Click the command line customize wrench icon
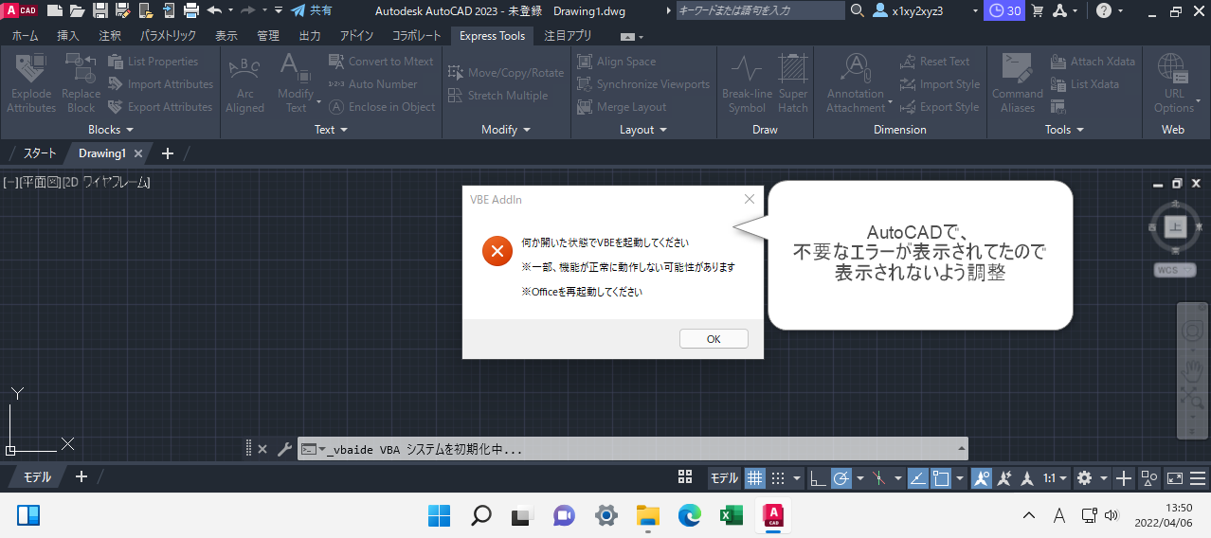The image size is (1211, 538). 283,449
